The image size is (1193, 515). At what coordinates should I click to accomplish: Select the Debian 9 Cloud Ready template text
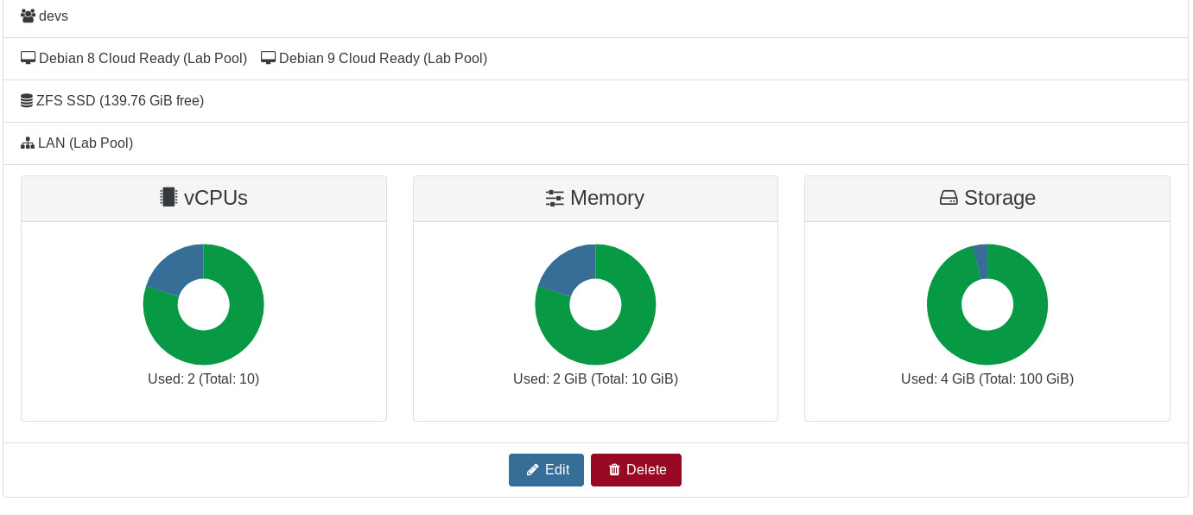(x=383, y=58)
